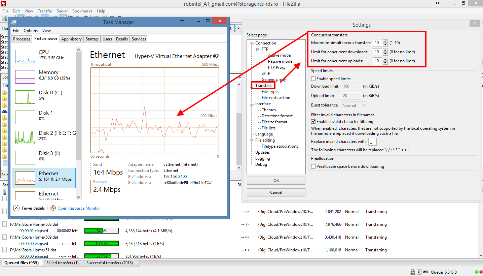
Task: Click the ASCII transfer type icon in status bar
Action: point(419,272)
